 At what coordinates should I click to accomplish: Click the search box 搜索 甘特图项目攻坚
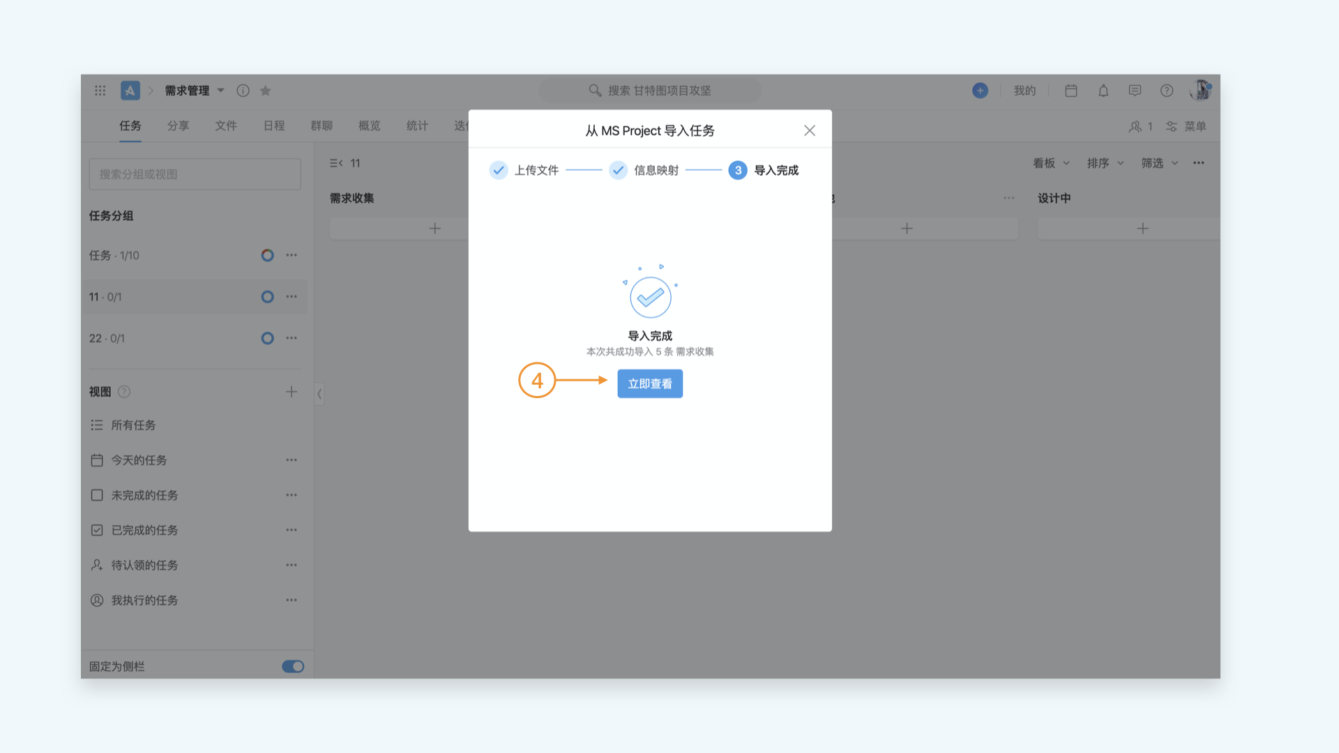click(649, 91)
